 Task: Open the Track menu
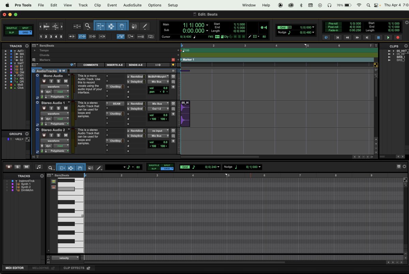click(83, 5)
